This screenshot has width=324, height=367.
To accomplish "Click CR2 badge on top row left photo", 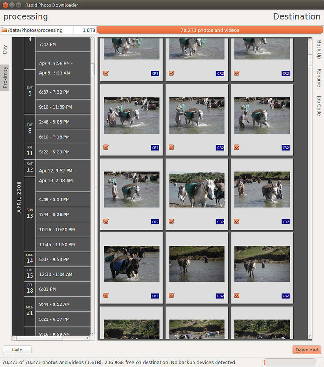I will pos(155,73).
